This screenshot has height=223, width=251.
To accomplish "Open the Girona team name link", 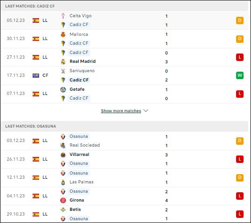I will (77, 200).
